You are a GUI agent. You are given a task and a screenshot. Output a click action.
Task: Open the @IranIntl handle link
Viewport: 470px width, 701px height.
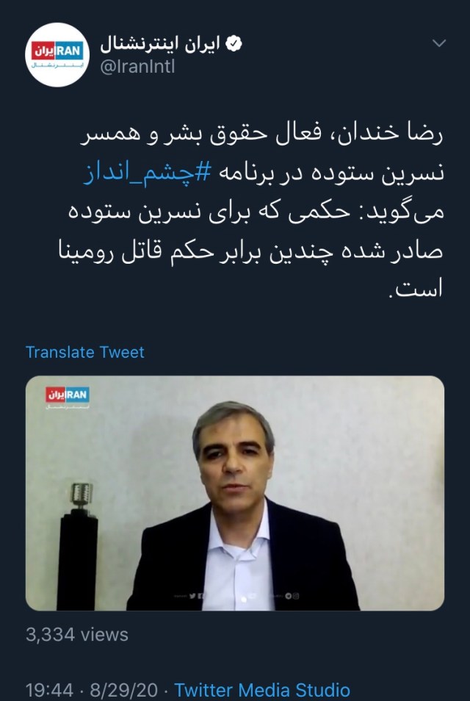coord(137,67)
